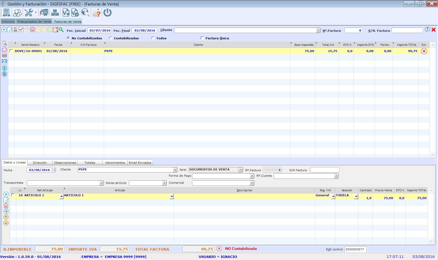Select the Contabilizadas radio button
This screenshot has width=438, height=260.
pos(111,38)
